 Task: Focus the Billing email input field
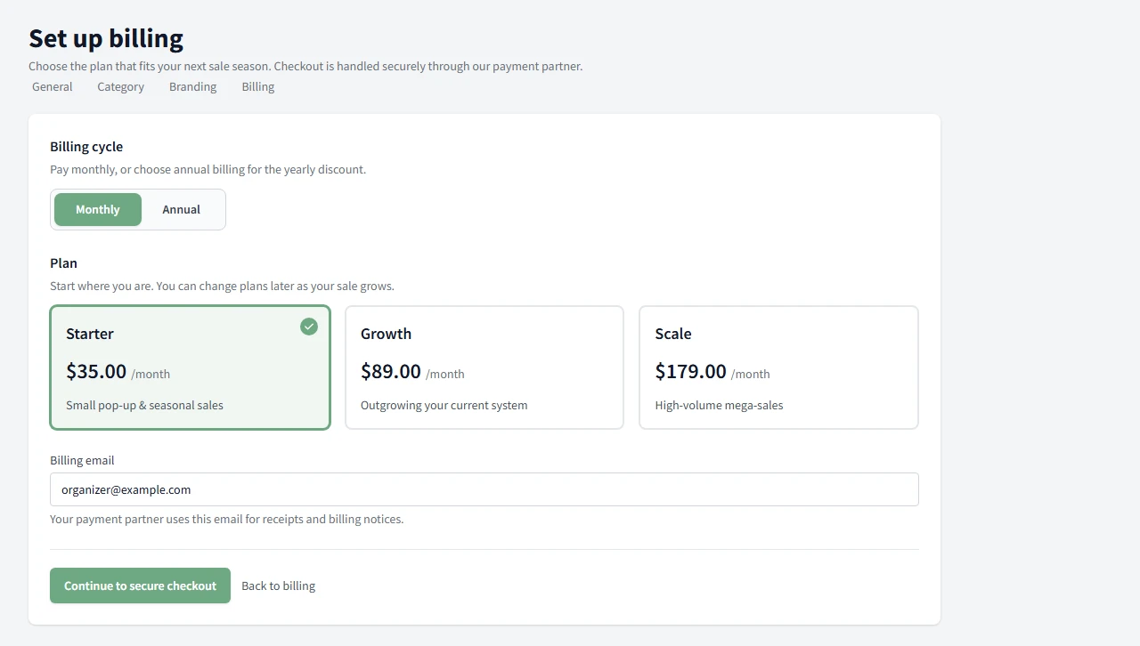484,489
